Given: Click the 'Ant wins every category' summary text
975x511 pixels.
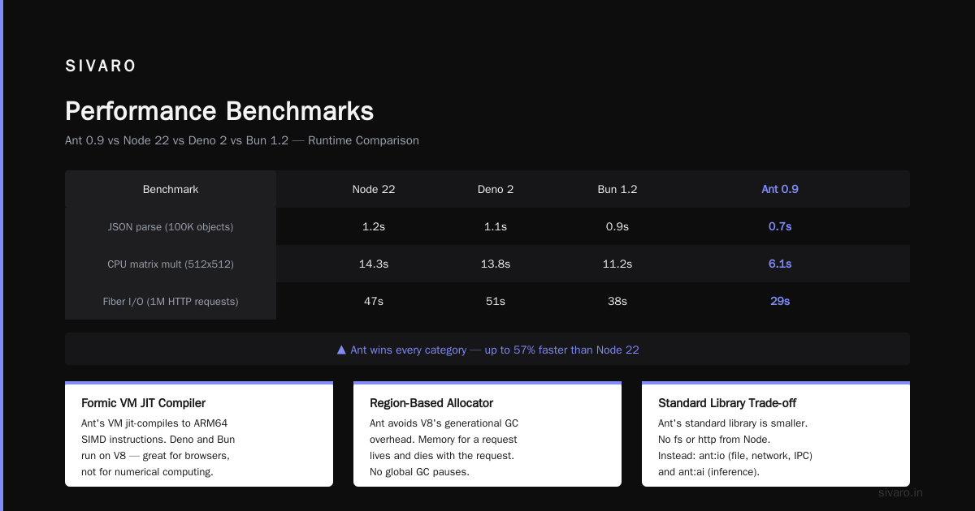Looking at the screenshot, I should click(495, 350).
